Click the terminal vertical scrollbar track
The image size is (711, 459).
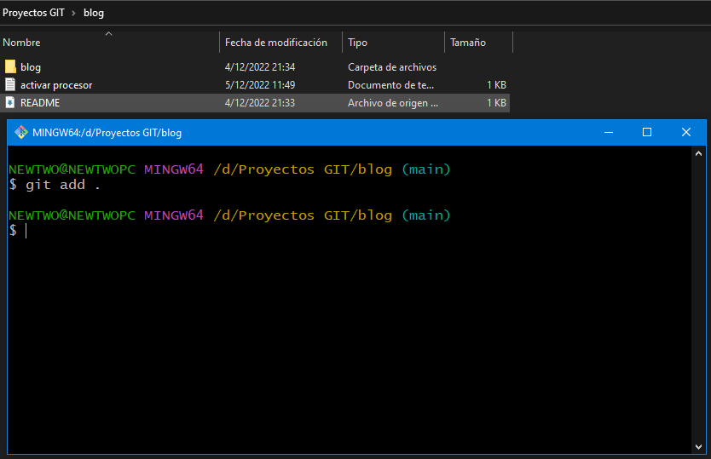(699, 298)
